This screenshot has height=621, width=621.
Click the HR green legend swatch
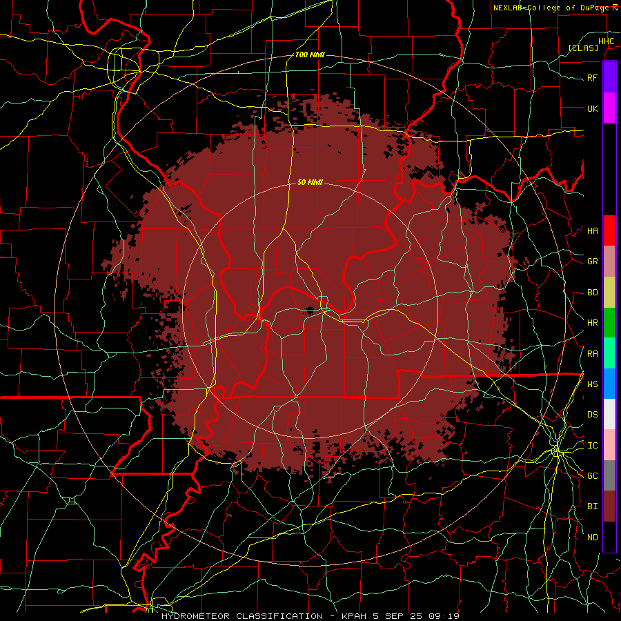pyautogui.click(x=609, y=322)
